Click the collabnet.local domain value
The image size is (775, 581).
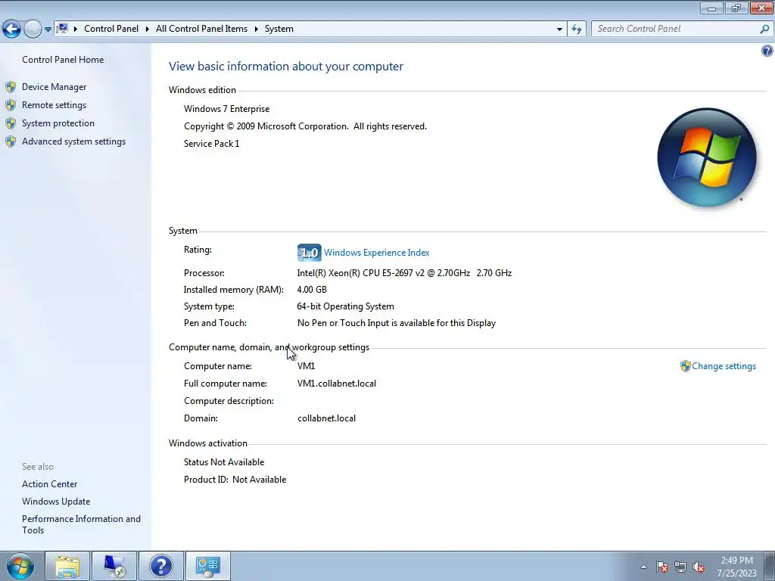pos(327,418)
